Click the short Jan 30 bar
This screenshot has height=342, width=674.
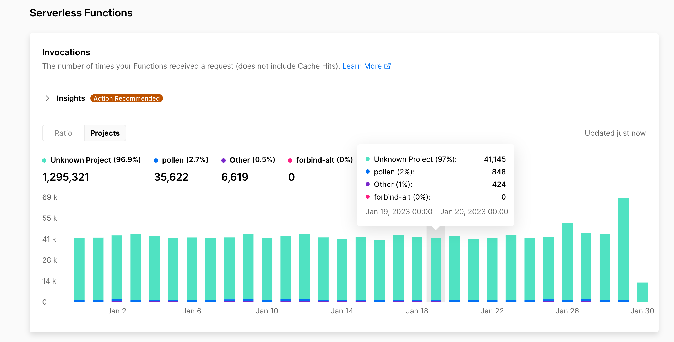point(642,292)
